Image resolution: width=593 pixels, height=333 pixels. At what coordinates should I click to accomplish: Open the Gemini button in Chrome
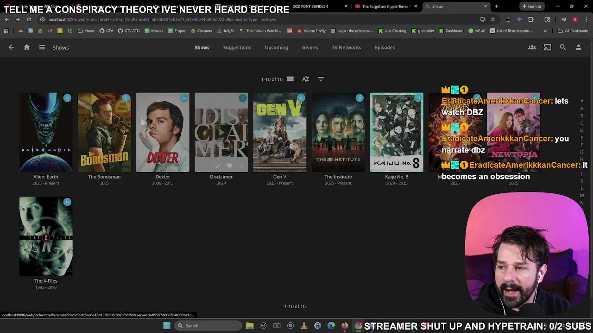point(531,6)
